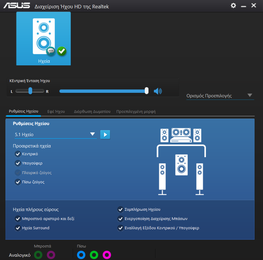Click the rear right tower speaker
Viewport: 263px width, 260px height.
200,179
